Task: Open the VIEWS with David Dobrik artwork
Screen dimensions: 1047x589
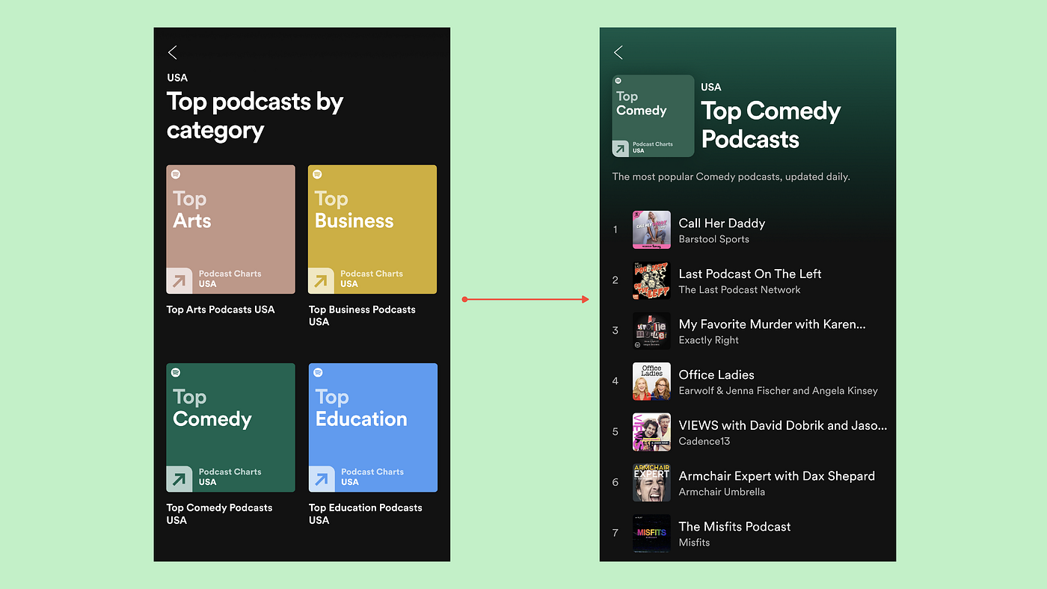Action: coord(651,432)
